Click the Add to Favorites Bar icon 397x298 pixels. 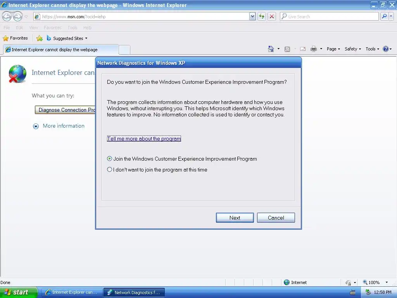pos(40,38)
